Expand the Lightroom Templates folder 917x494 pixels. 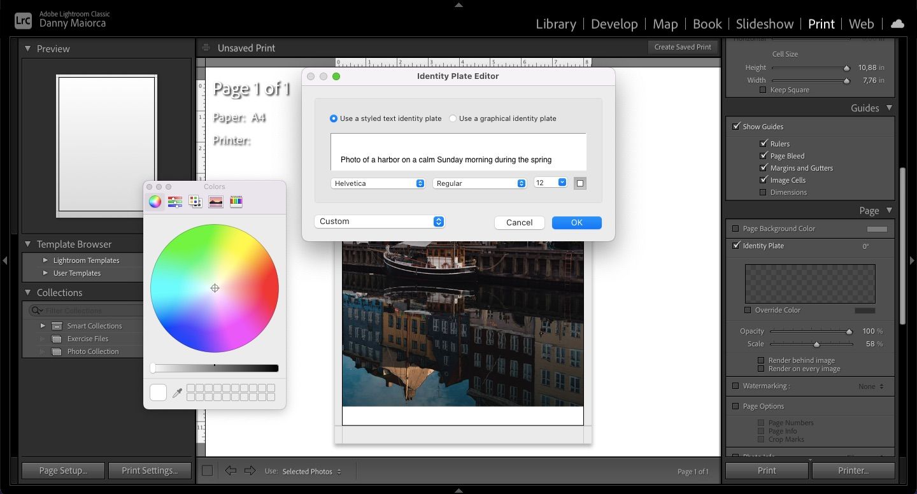click(45, 260)
